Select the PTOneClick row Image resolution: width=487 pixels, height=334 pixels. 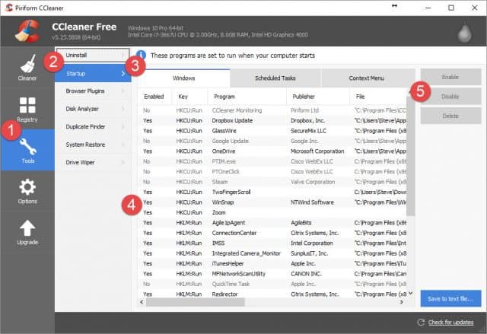(272, 172)
